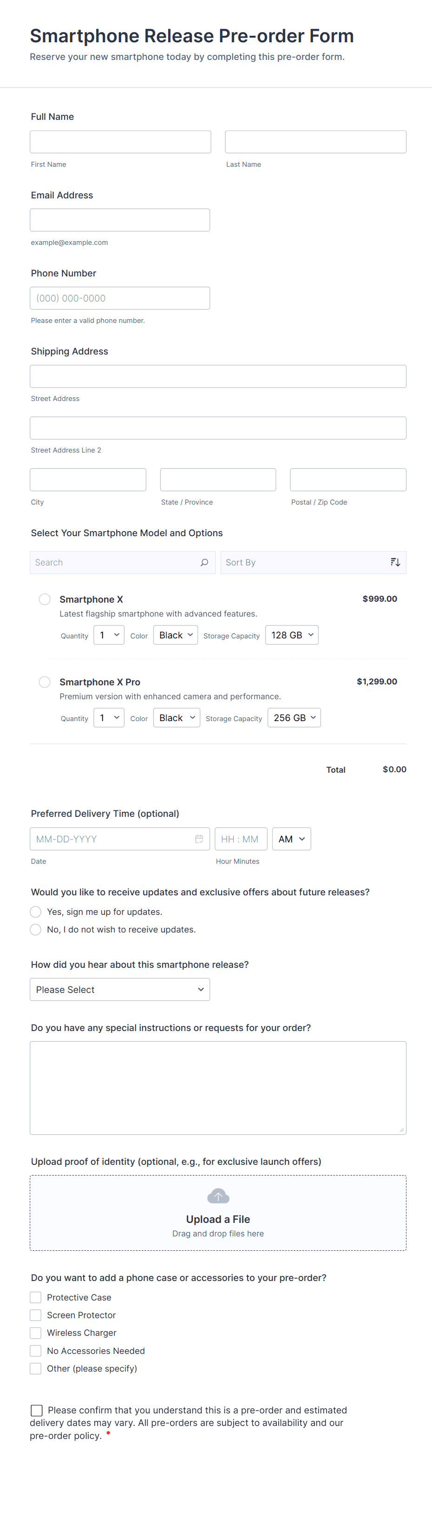Click the cloud upload icon
The image size is (432, 1537).
point(218,1196)
